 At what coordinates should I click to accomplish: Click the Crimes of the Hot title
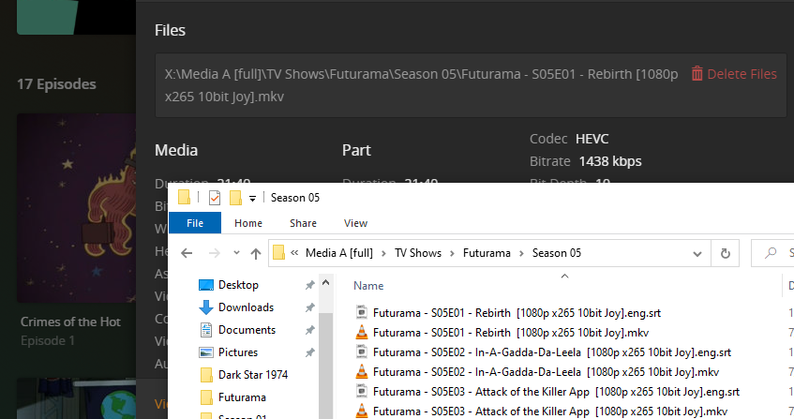coord(70,322)
